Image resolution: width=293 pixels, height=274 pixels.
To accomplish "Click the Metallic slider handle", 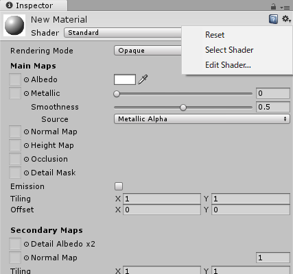I will point(117,94).
